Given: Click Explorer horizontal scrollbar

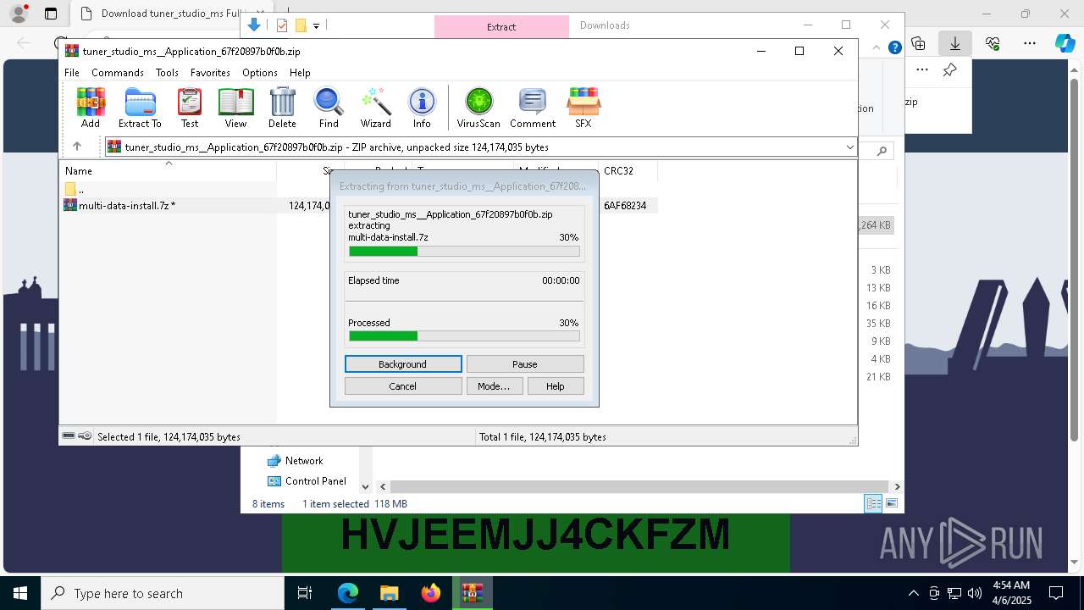Looking at the screenshot, I should [639, 486].
